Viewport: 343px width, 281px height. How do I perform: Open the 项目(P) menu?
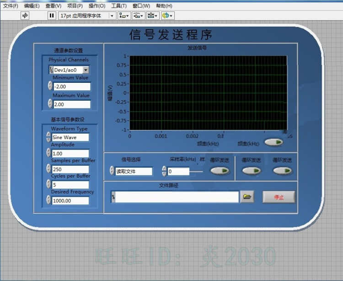pos(75,6)
